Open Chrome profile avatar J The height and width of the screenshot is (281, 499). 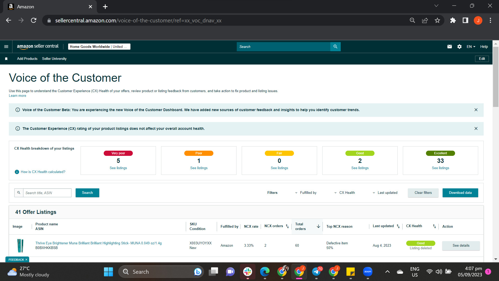pyautogui.click(x=478, y=20)
